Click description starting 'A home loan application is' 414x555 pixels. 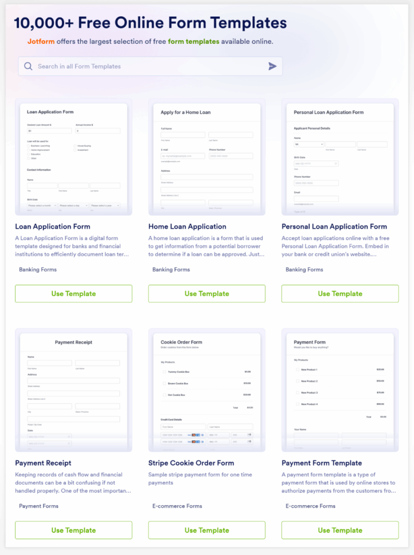tap(206, 246)
